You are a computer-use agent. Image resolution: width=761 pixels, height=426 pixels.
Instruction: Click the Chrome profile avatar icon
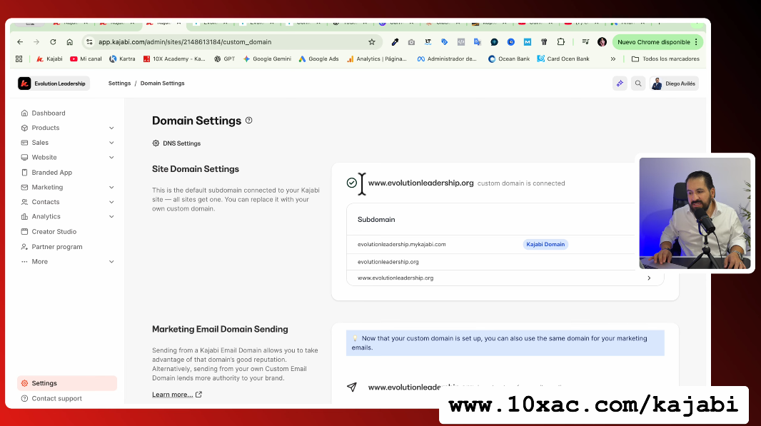coord(602,42)
